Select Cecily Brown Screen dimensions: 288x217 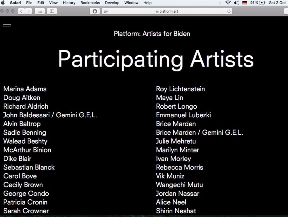click(x=23, y=185)
